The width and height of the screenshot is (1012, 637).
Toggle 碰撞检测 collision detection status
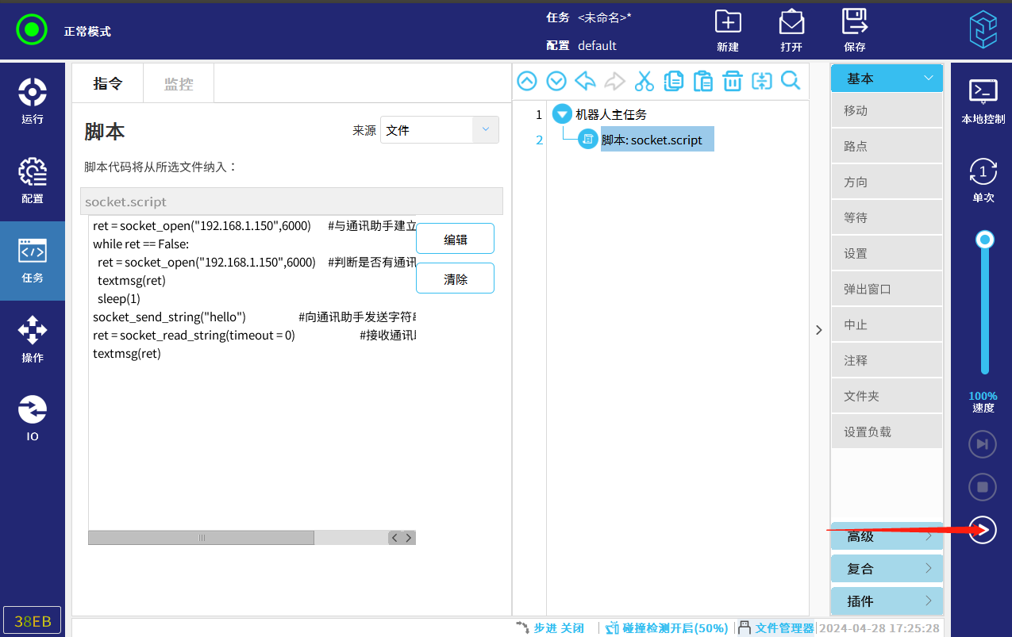pos(667,627)
